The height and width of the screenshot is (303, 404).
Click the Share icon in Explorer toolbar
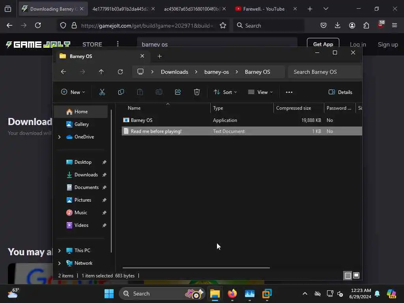pyautogui.click(x=178, y=92)
